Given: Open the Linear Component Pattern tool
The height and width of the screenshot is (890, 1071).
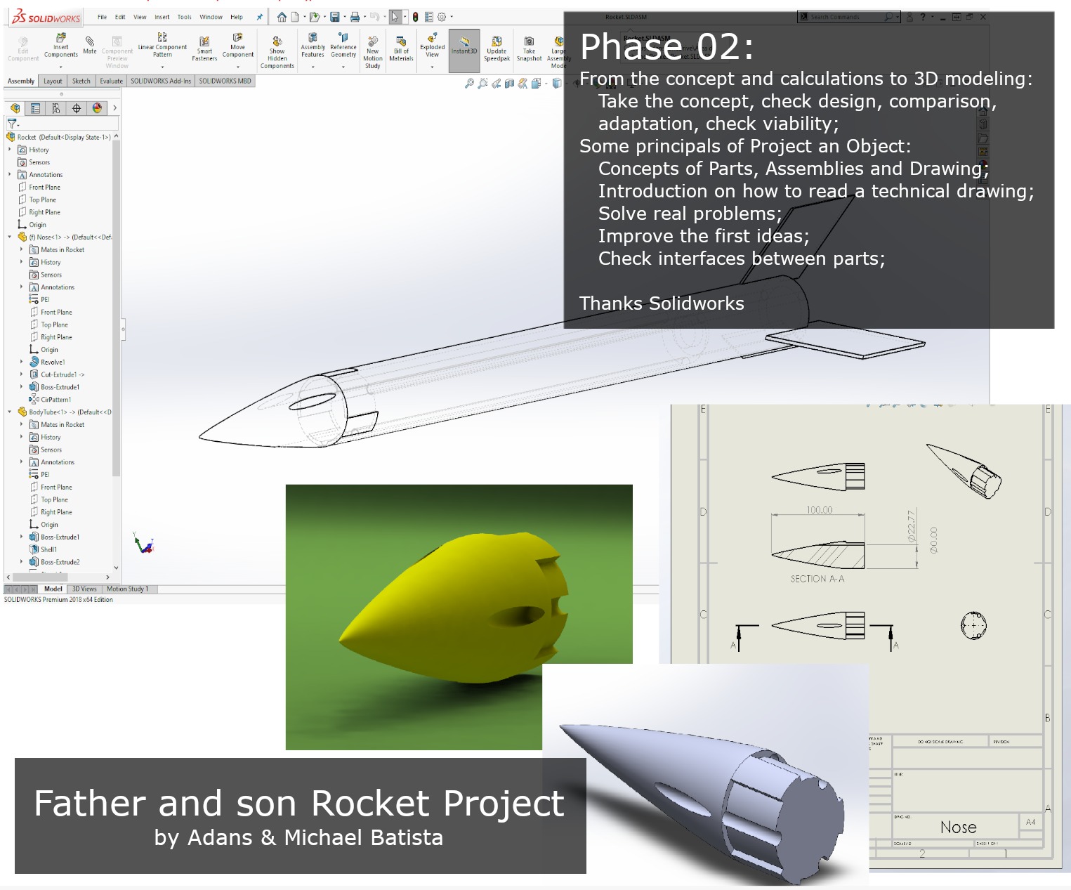Looking at the screenshot, I should click(162, 46).
